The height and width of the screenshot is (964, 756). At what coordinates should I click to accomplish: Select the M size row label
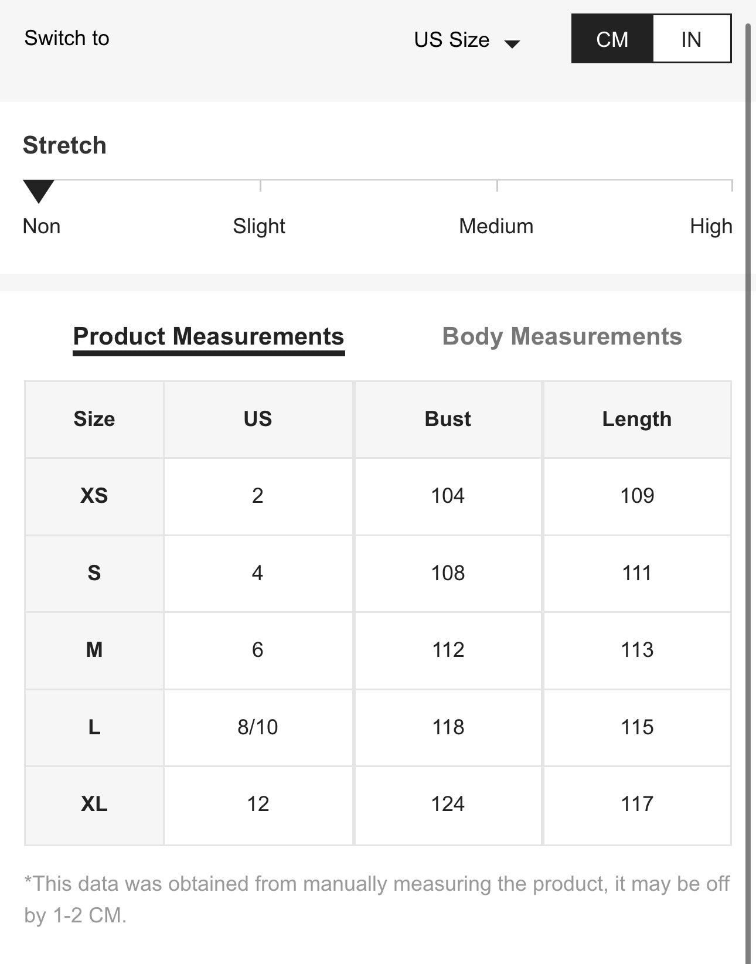click(94, 650)
